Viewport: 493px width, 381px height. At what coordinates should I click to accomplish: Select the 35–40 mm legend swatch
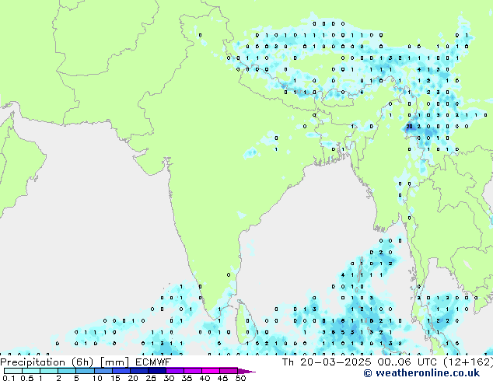(x=192, y=371)
